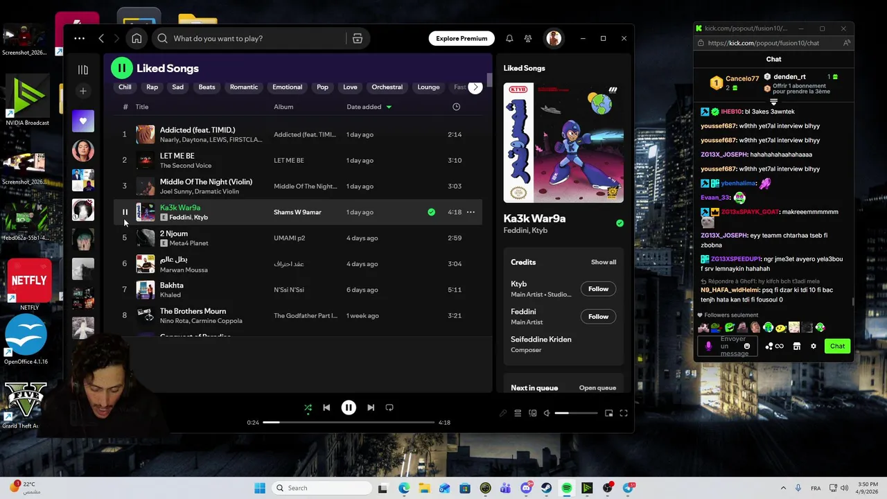887x499 pixels.
Task: Open Kick chat settings gear
Action: click(814, 346)
